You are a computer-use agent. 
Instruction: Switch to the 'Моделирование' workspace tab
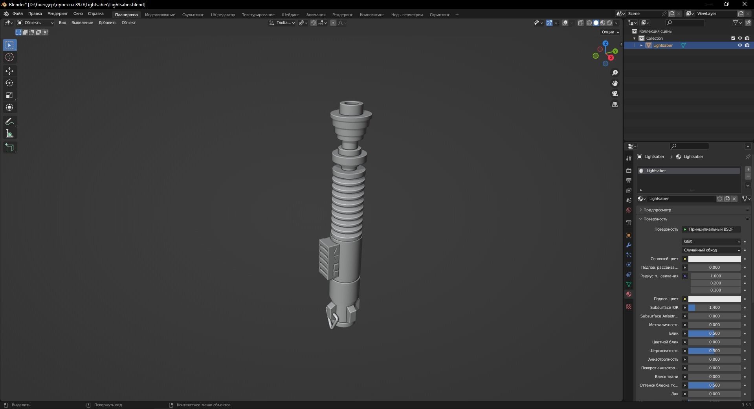160,15
